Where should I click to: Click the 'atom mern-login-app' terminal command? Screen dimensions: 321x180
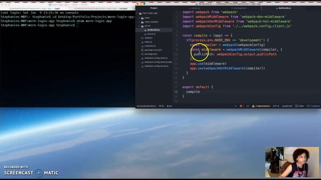[x=94, y=21]
